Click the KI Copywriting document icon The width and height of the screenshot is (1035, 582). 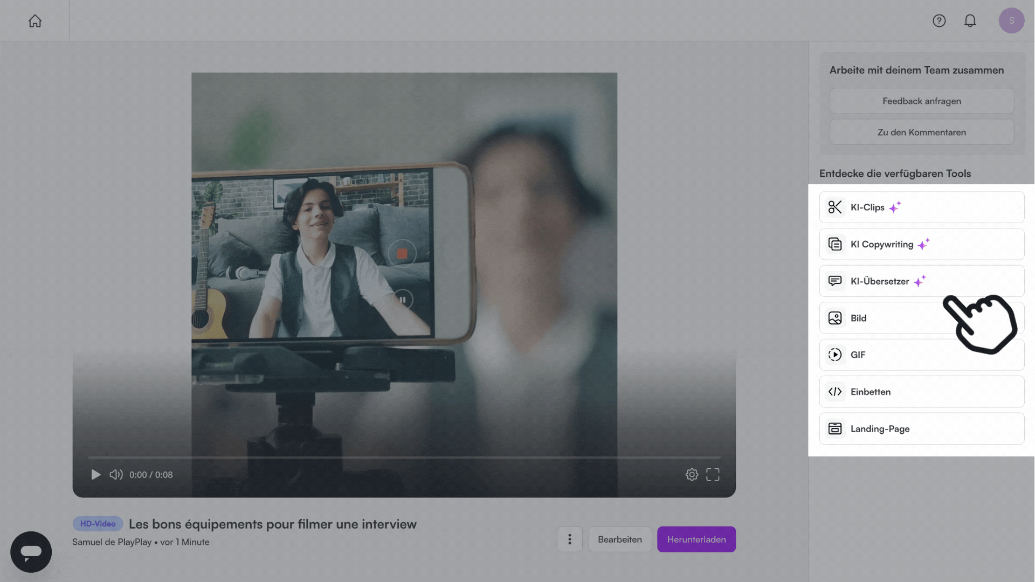[835, 244]
